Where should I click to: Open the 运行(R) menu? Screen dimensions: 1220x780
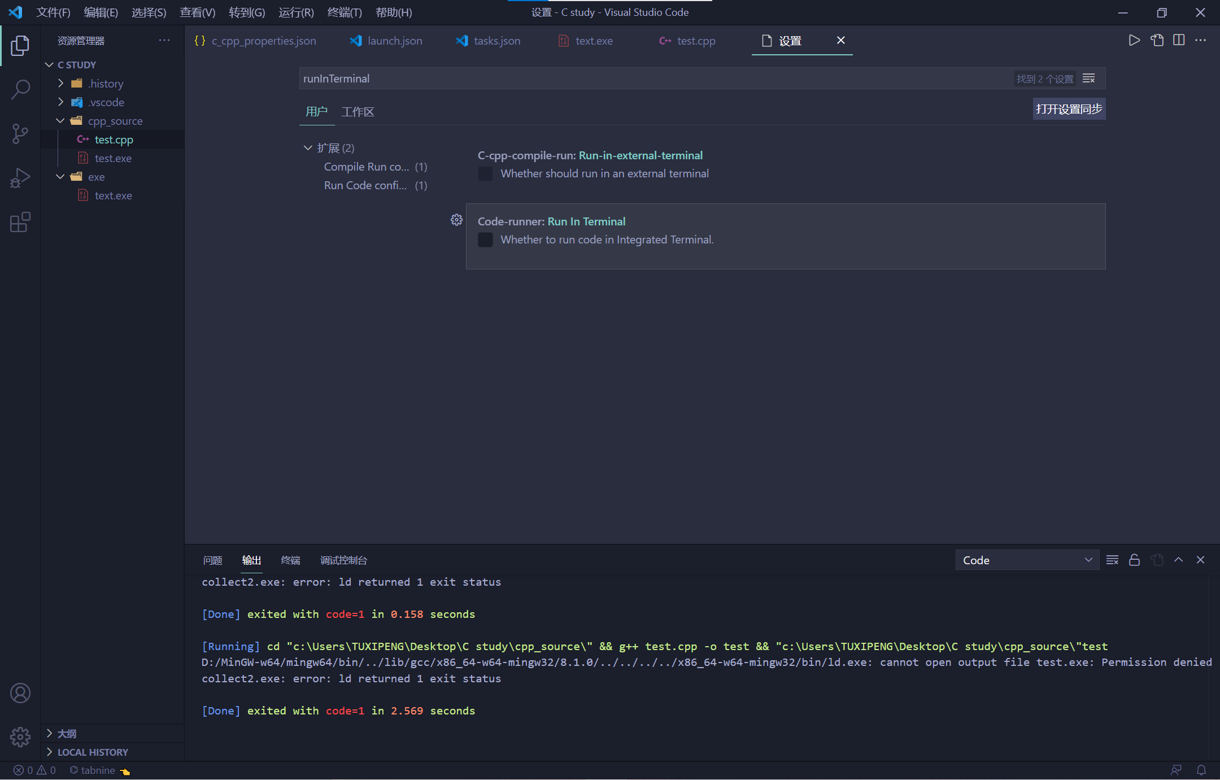click(296, 12)
